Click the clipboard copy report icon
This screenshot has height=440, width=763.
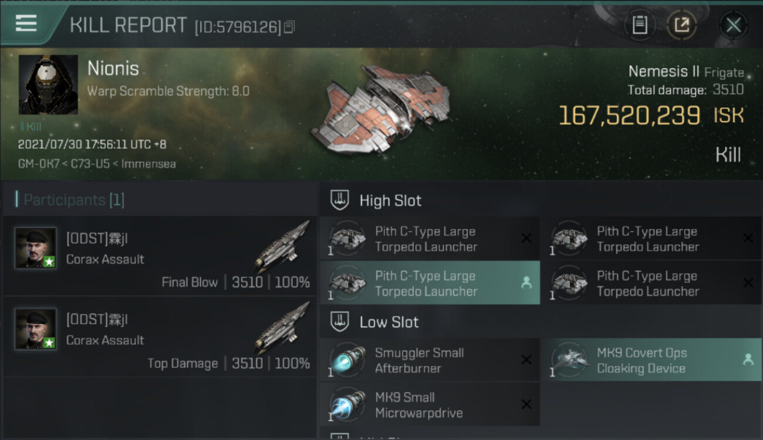[x=640, y=25]
